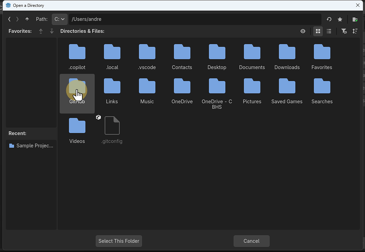Create a new folder
365x252 pixels.
click(355, 19)
